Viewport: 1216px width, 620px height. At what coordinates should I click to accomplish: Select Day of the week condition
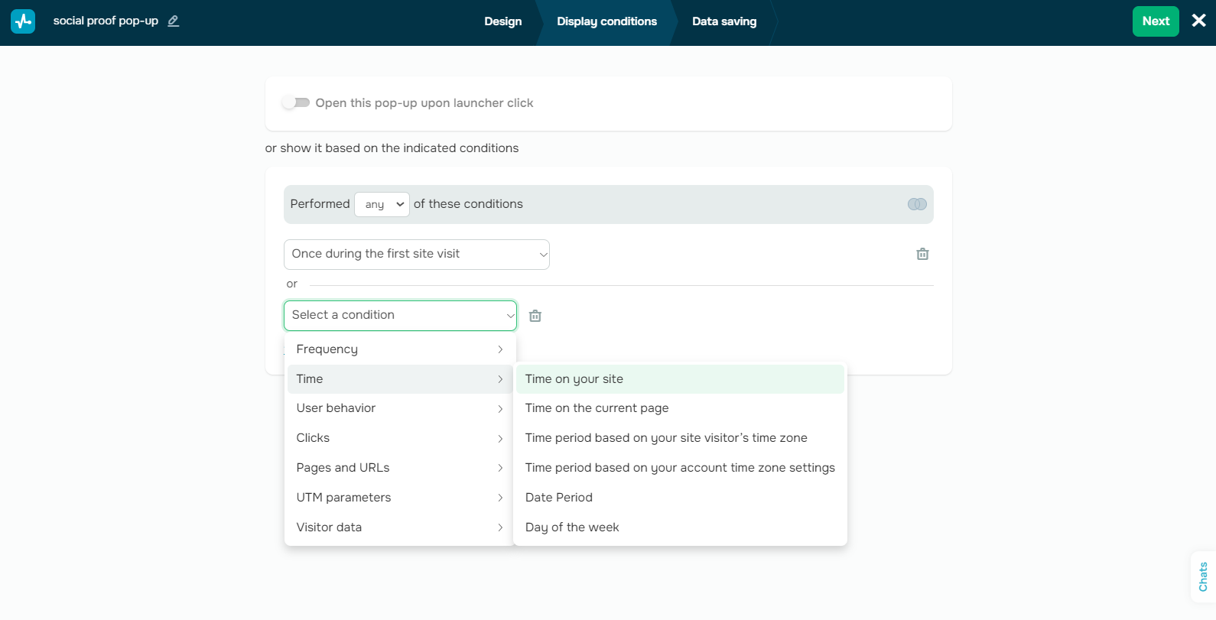coord(572,527)
